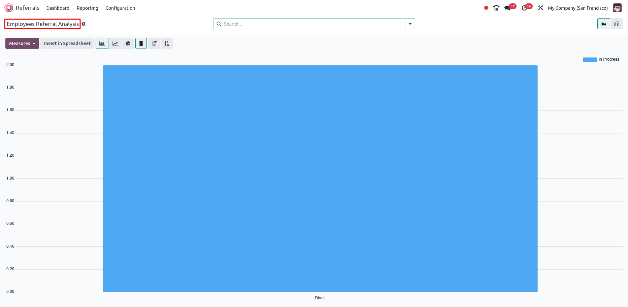Click the Direct axis label
Image resolution: width=628 pixels, height=307 pixels.
tap(320, 298)
